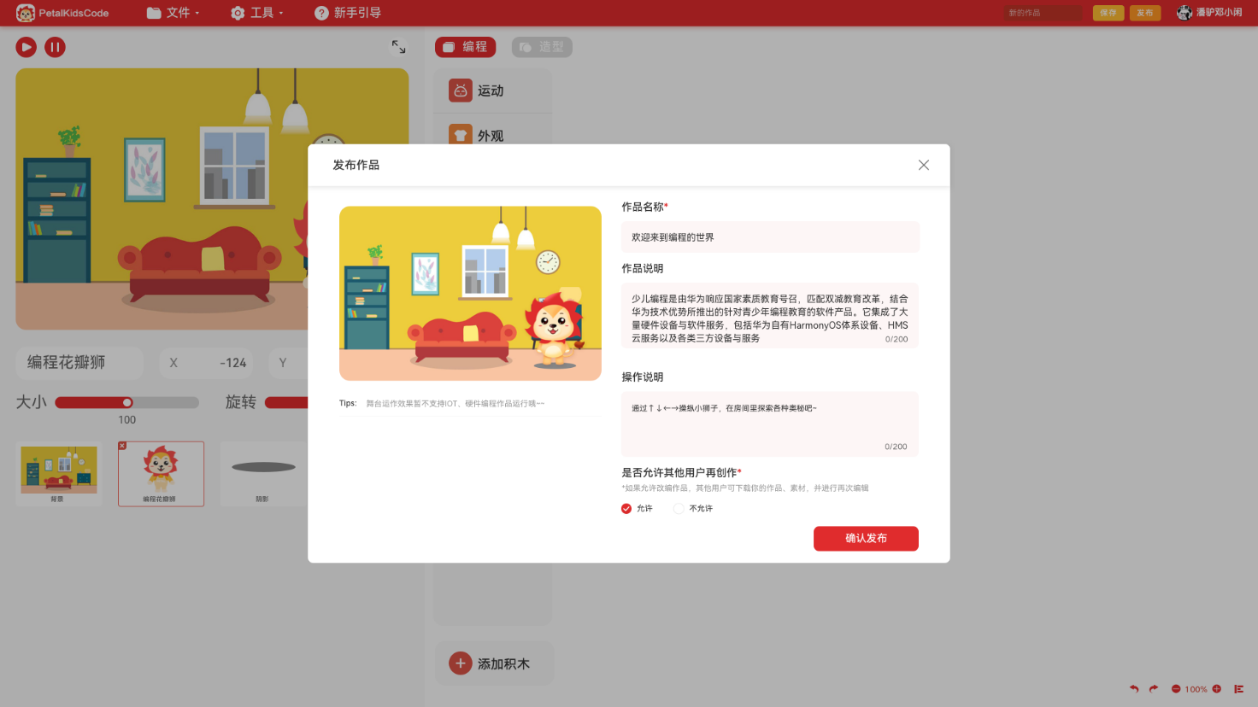Image resolution: width=1258 pixels, height=707 pixels.
Task: Expand the stage to fullscreen
Action: (397, 47)
